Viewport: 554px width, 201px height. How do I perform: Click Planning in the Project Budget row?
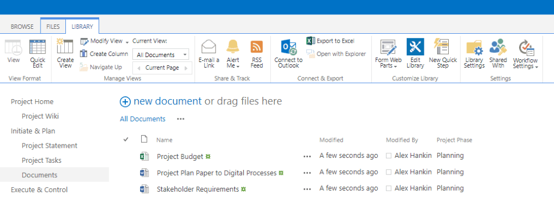coord(450,156)
